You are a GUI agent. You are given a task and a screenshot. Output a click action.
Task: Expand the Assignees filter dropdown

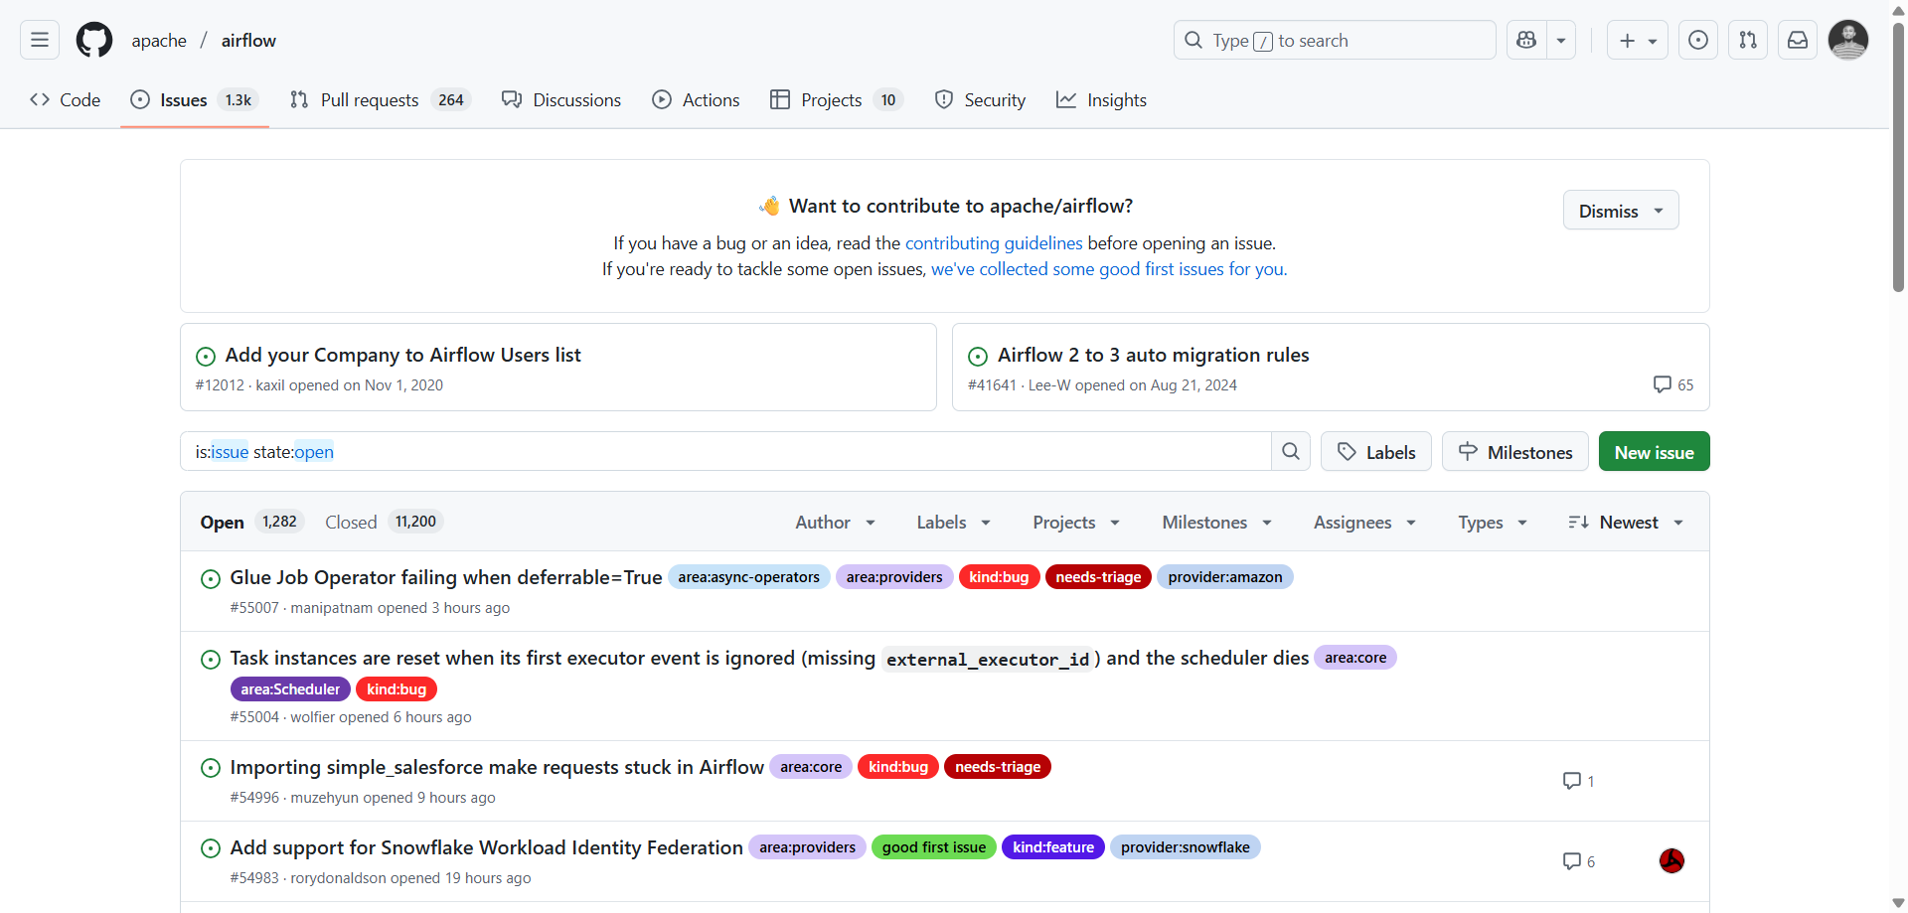1364,523
